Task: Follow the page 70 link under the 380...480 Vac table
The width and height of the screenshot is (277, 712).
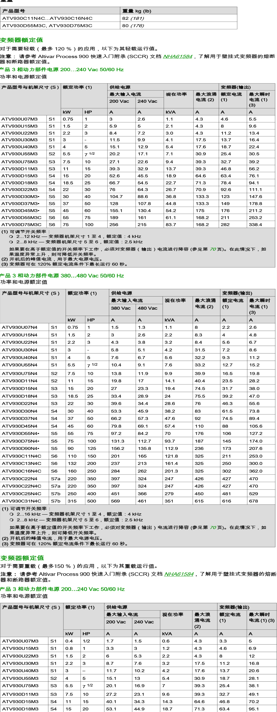Action: [213, 527]
